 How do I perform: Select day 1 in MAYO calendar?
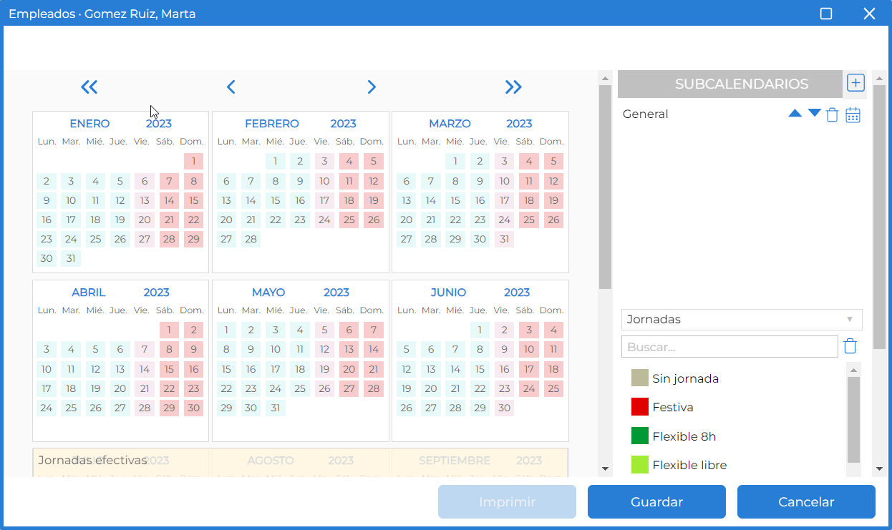coord(226,330)
